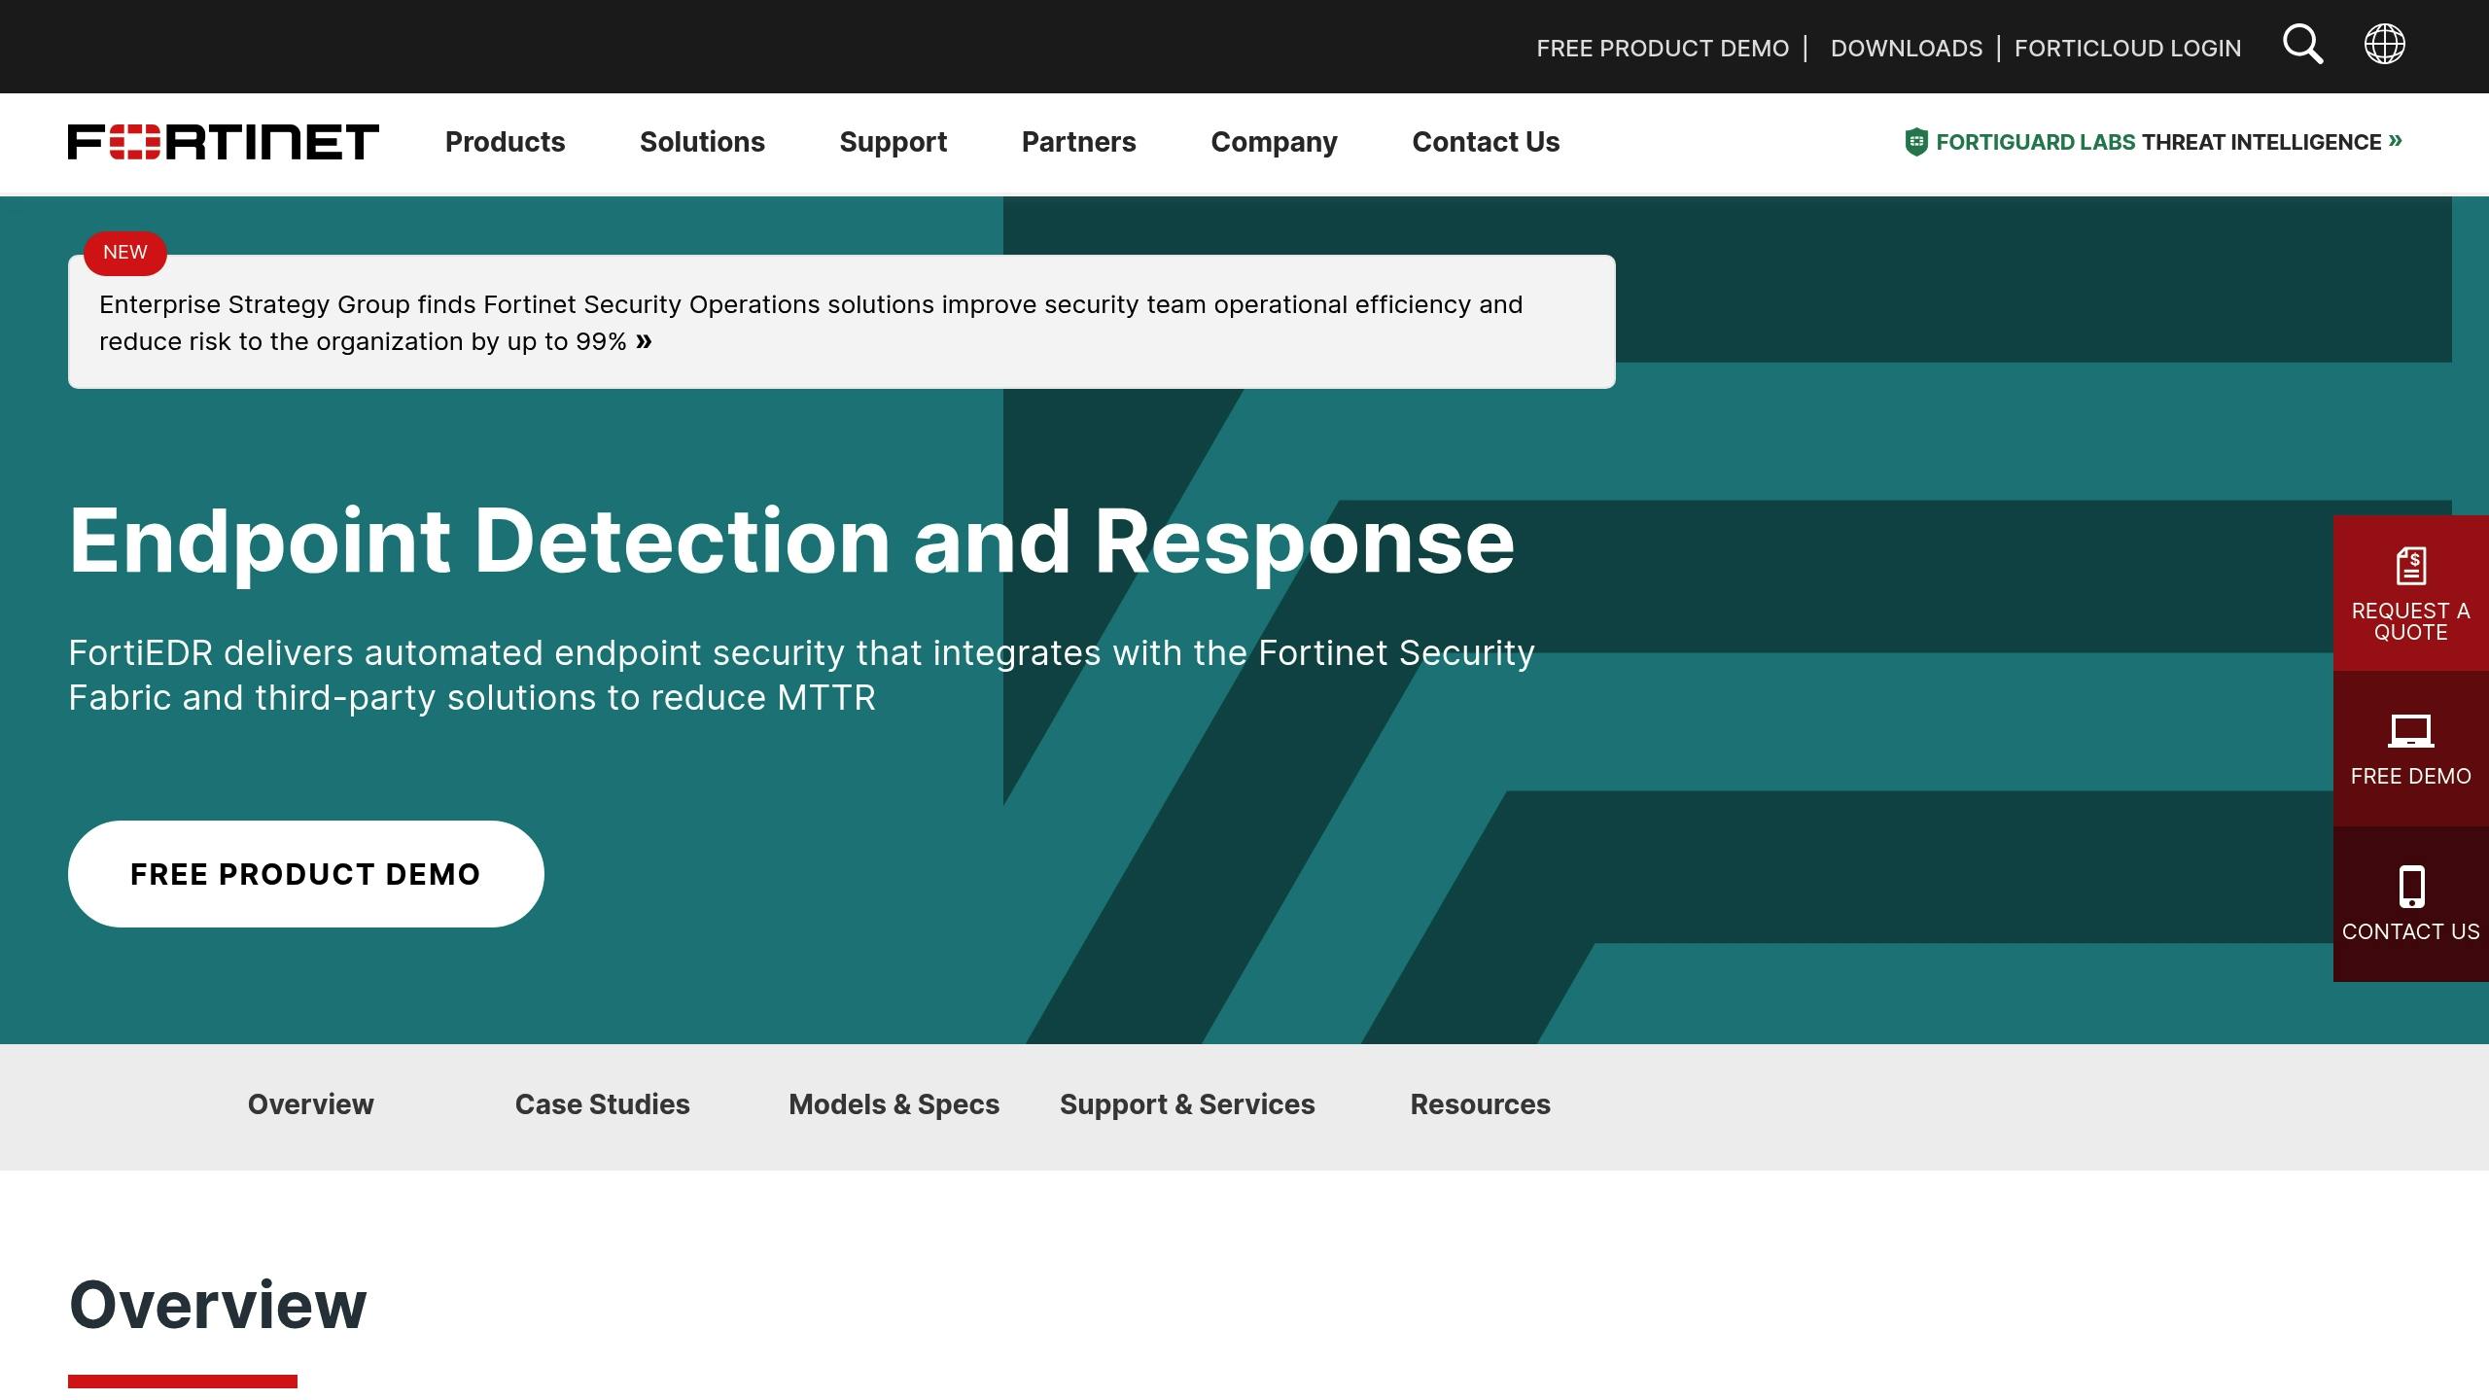Open the Partners menu
2489x1400 pixels.
1078,142
